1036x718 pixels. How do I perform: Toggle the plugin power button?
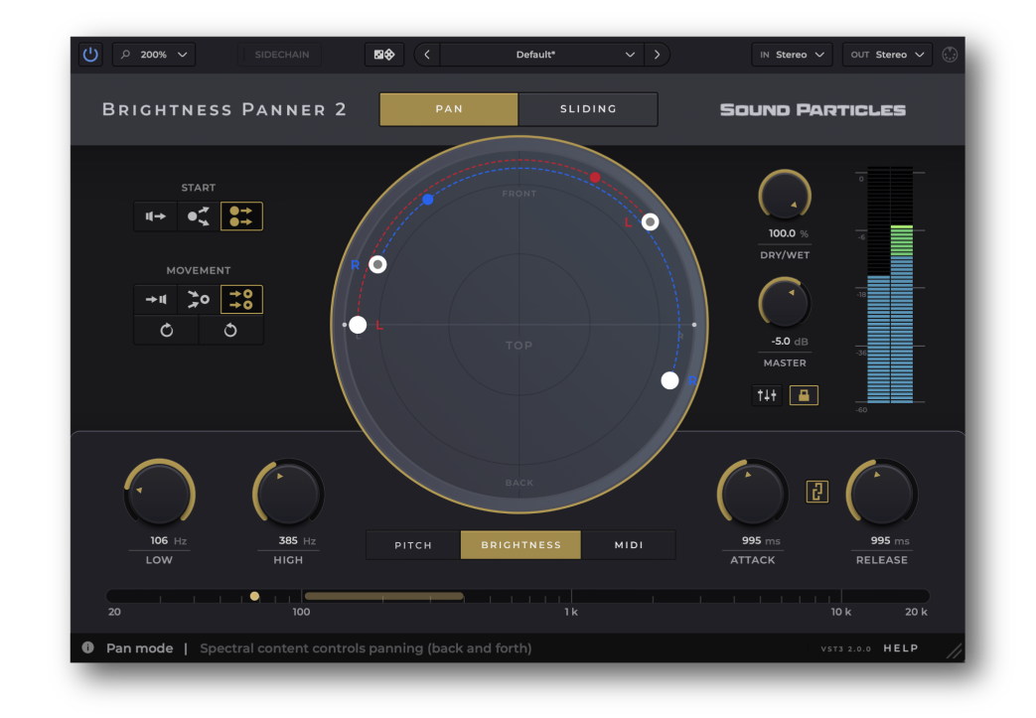click(x=90, y=55)
